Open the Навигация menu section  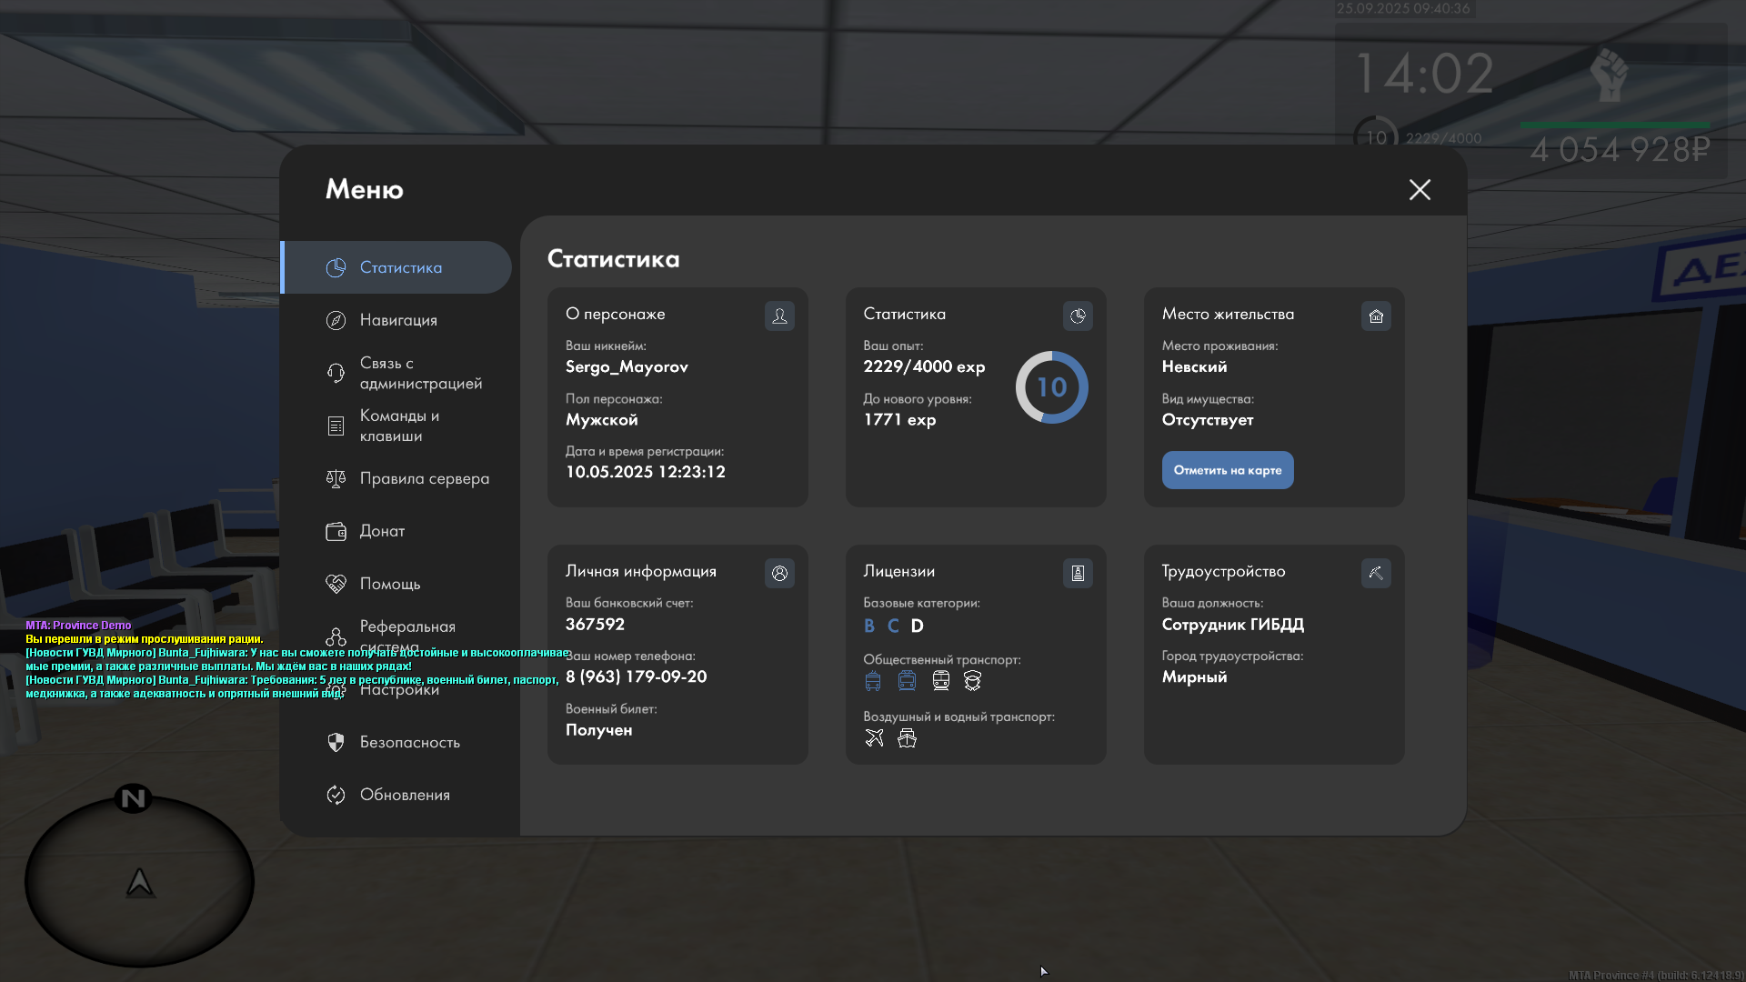(398, 320)
